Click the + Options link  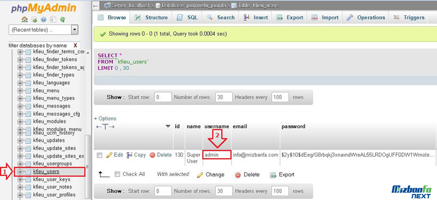[x=105, y=118]
